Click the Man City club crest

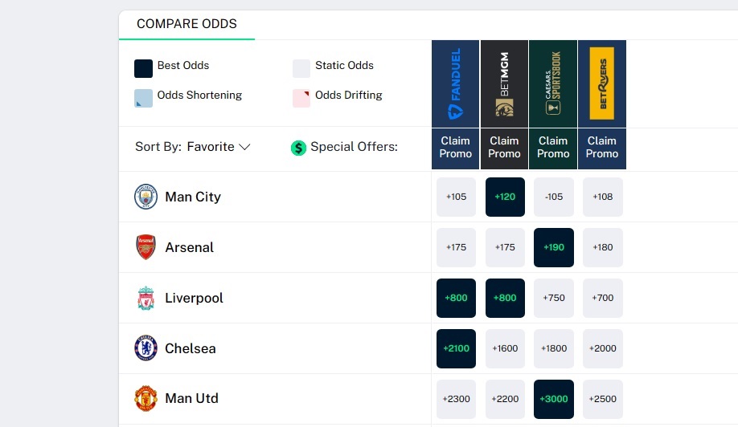[x=146, y=197]
